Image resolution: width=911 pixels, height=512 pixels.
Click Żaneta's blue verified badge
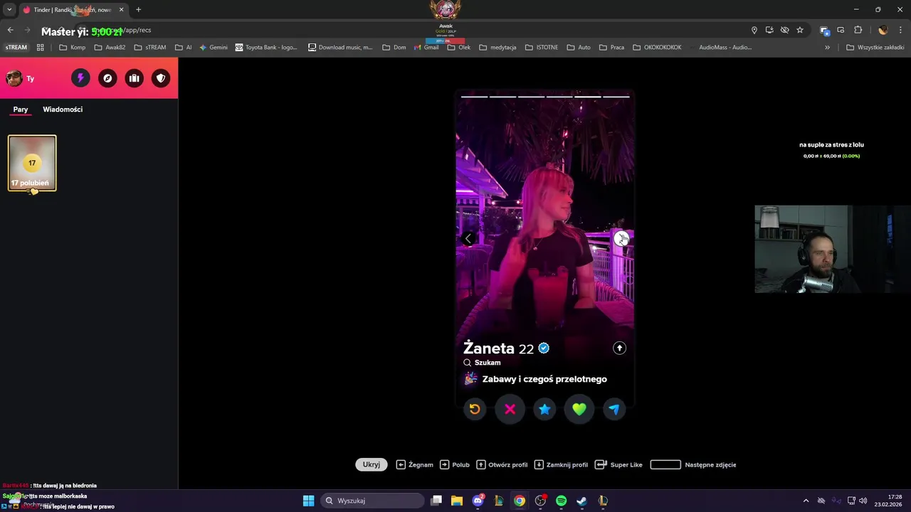click(544, 348)
